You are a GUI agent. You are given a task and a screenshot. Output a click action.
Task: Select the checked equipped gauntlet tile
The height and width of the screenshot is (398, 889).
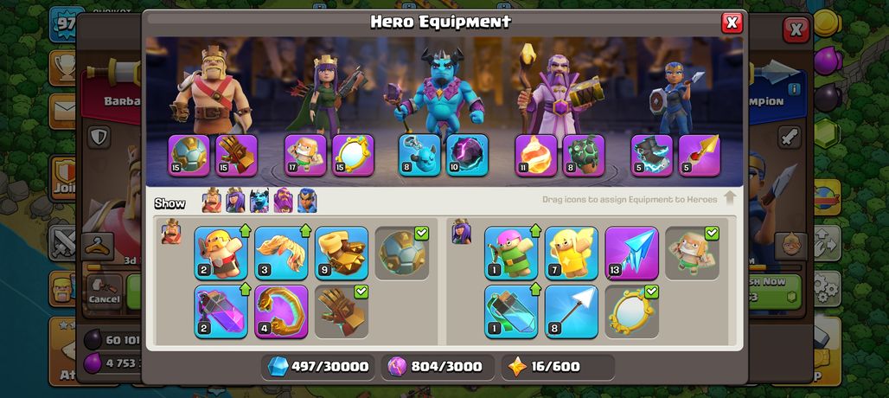click(x=342, y=311)
